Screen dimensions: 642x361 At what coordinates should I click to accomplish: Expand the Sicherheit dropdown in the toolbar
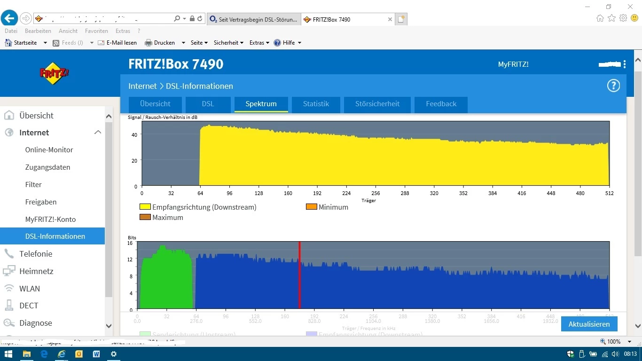(x=228, y=43)
